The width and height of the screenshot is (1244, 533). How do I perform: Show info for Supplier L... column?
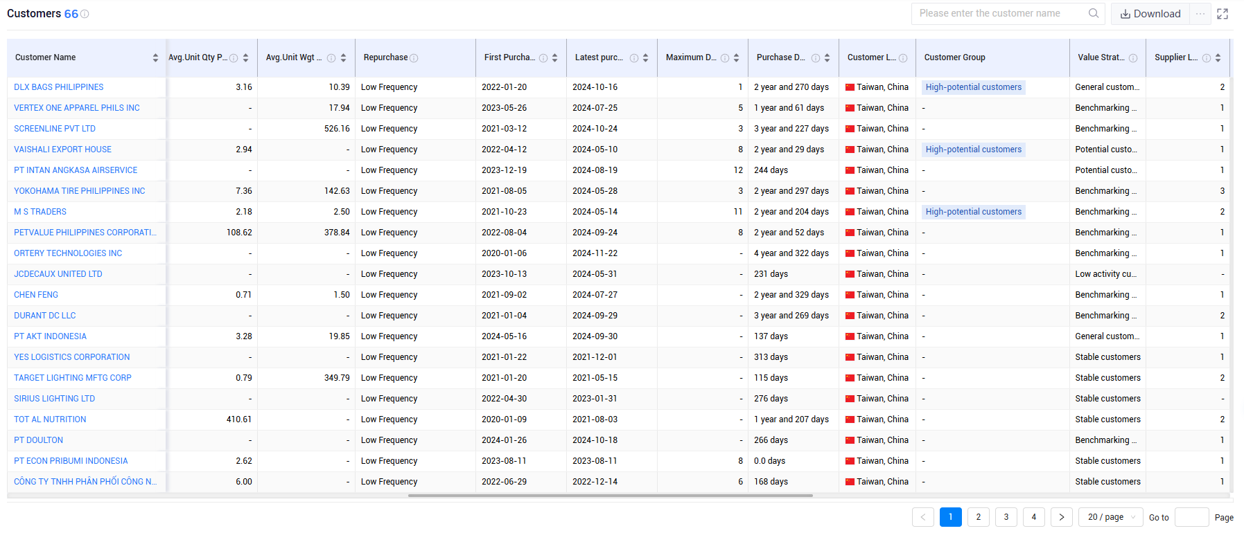coord(1207,58)
